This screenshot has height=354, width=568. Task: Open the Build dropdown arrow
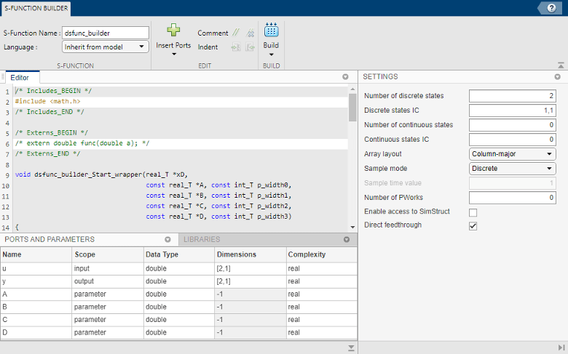point(271,55)
